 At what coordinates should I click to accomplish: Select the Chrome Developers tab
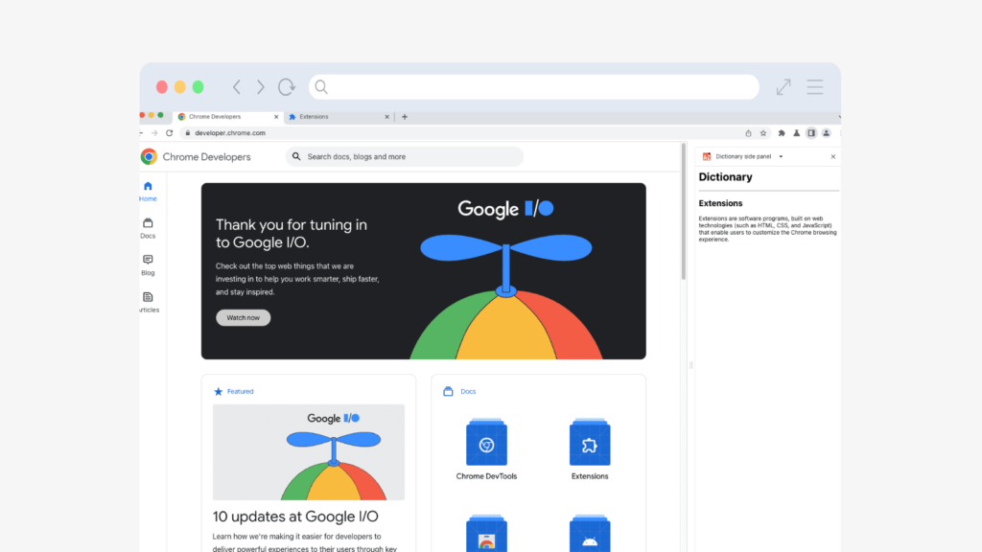tap(225, 117)
